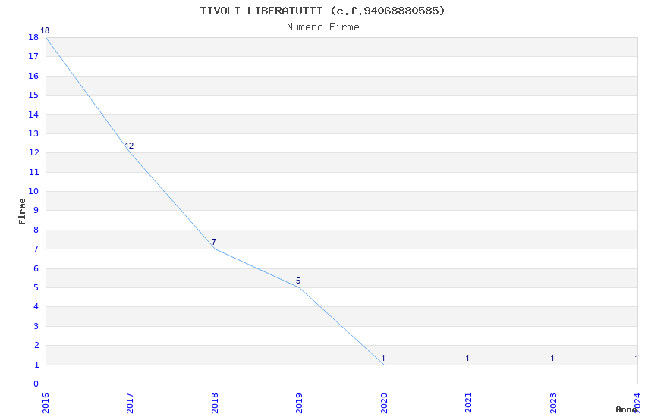Click the y-axis tick value 9

(36, 210)
